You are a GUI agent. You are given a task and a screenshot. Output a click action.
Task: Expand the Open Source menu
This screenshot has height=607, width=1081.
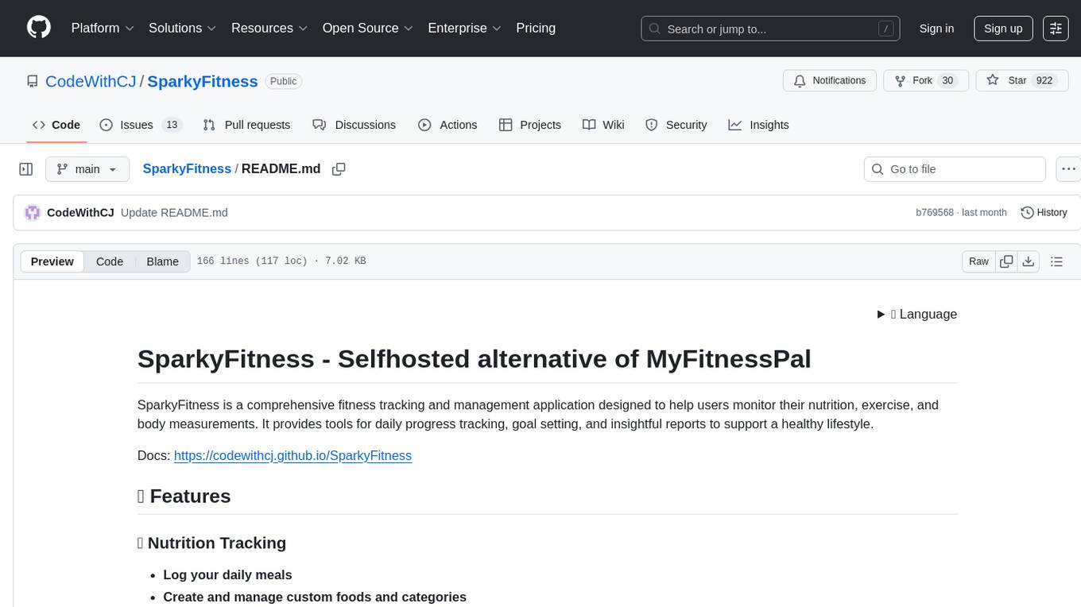pos(368,28)
